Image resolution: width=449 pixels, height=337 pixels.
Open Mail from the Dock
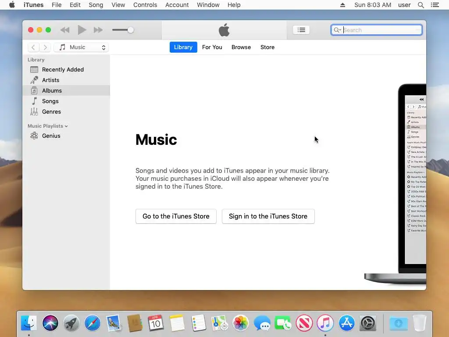pyautogui.click(x=114, y=323)
